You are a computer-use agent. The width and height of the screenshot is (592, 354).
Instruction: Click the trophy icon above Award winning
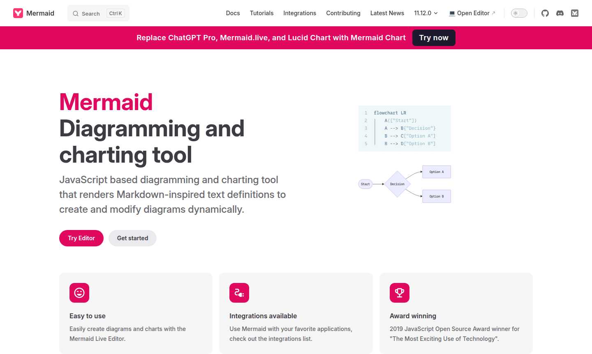(399, 293)
